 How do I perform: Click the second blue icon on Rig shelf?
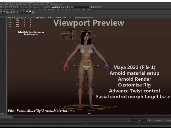[x=4, y=12]
